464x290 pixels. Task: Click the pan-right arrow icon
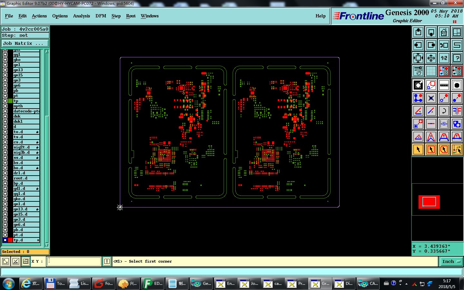tap(431, 45)
